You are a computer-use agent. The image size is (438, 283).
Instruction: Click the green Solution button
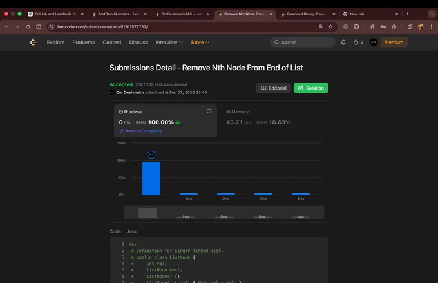tap(311, 88)
